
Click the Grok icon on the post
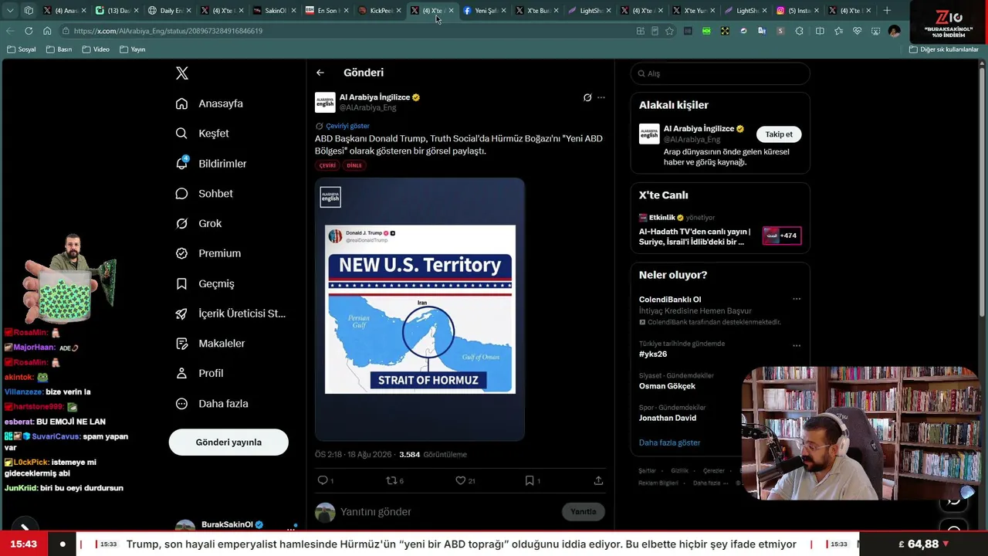[x=587, y=97]
